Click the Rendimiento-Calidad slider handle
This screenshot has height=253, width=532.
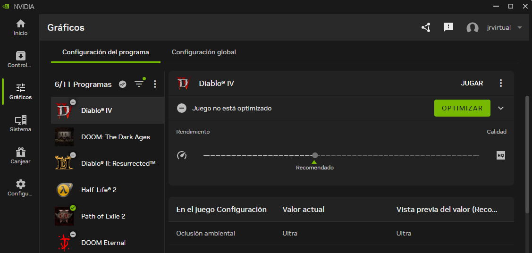tap(315, 155)
